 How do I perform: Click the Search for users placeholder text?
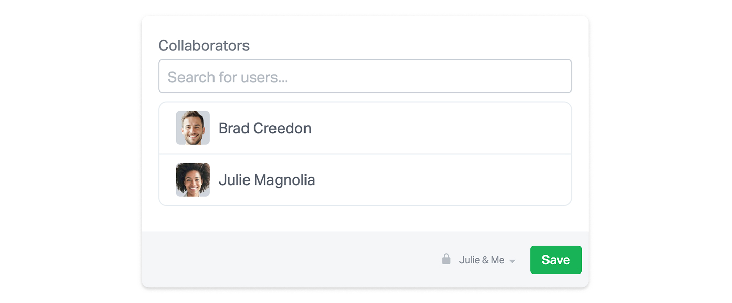point(228,77)
